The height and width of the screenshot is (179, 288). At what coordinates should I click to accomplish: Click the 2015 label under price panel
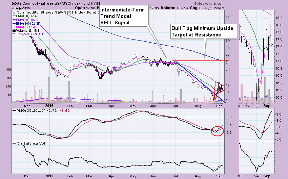pyautogui.click(x=49, y=106)
